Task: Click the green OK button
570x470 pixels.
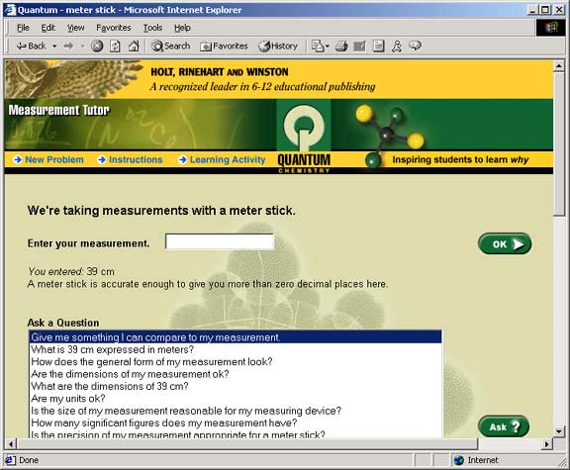Action: 505,244
